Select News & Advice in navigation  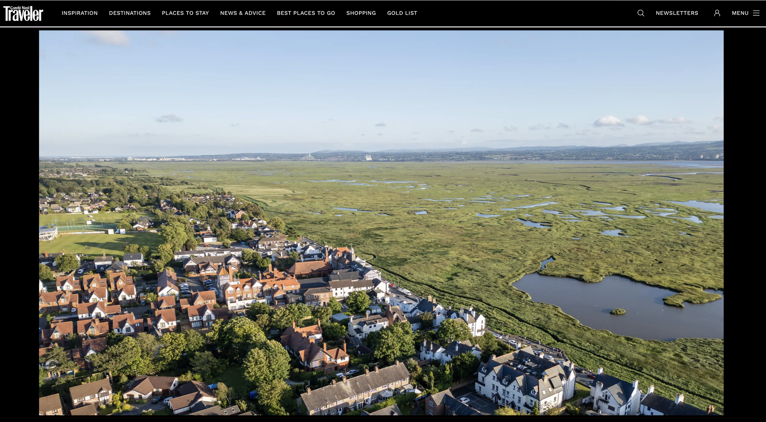[x=243, y=13]
